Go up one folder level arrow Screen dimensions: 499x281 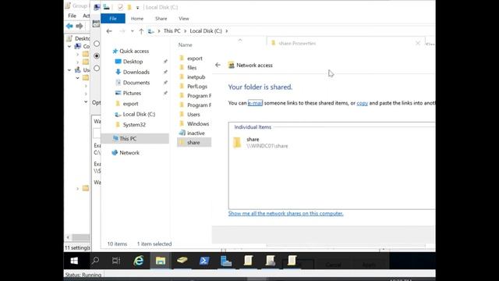[x=141, y=31]
